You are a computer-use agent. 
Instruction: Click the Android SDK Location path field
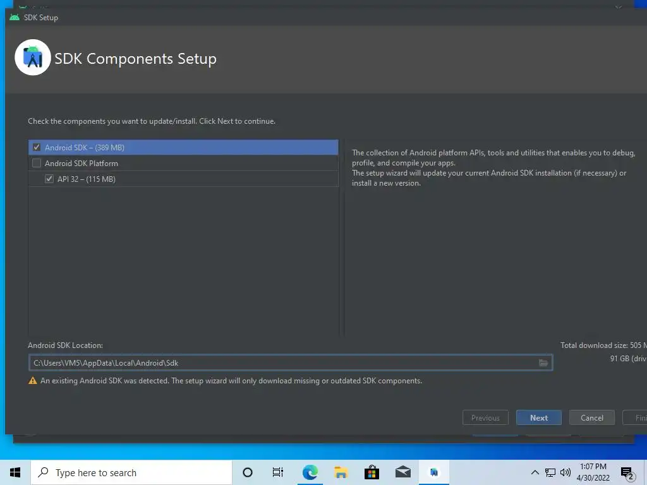click(291, 362)
